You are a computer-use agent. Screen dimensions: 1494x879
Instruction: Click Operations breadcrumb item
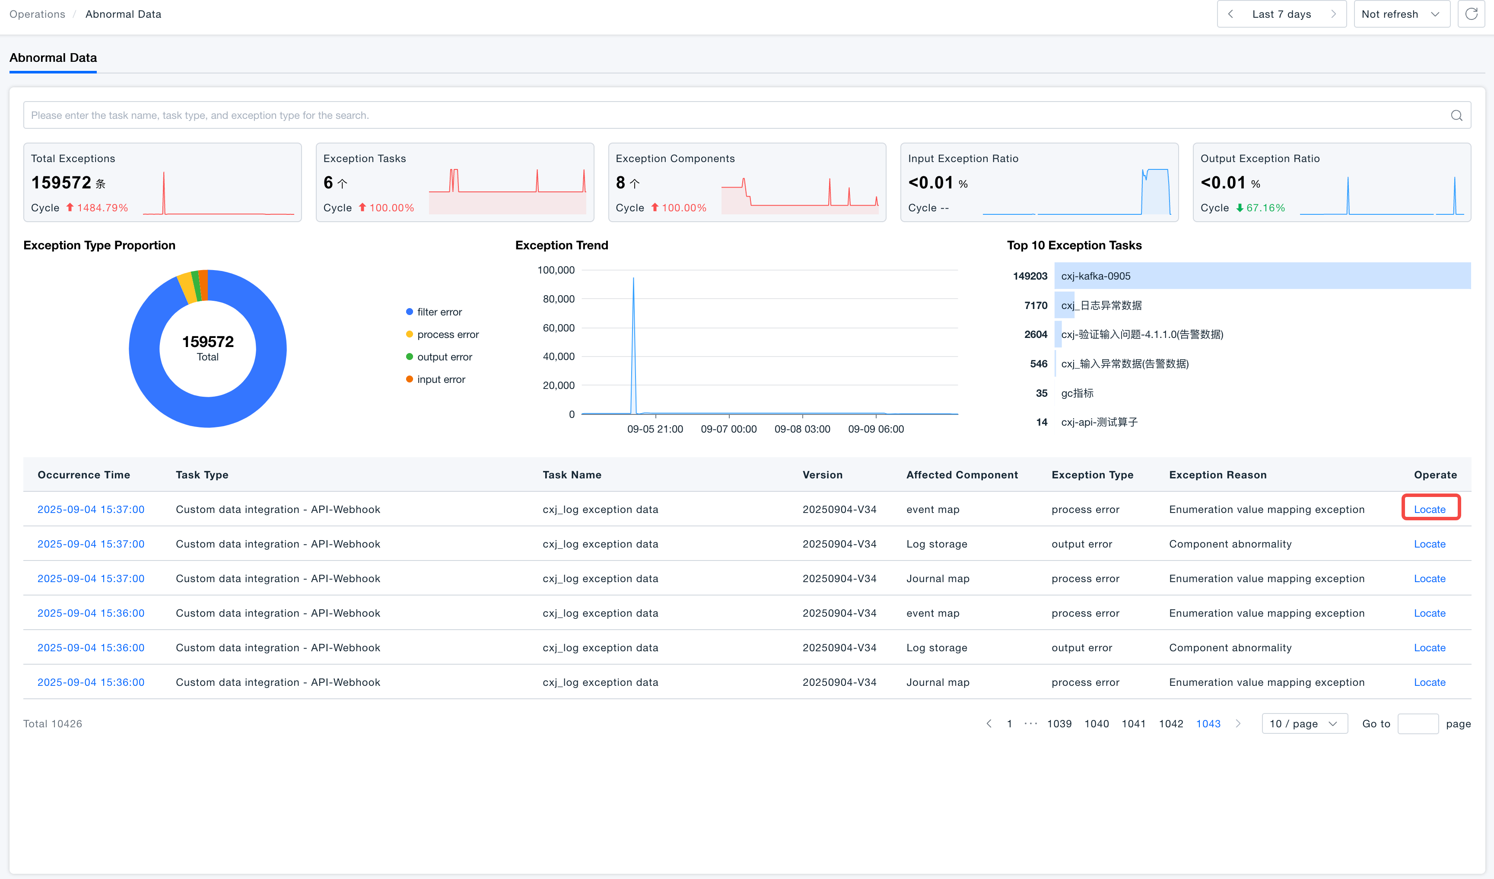tap(37, 14)
